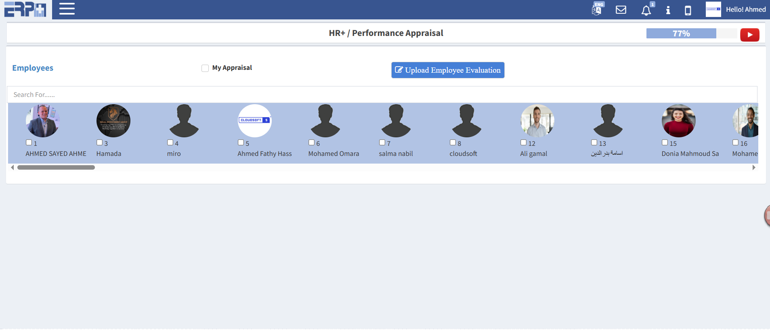The image size is (770, 330).
Task: Switch language with the ENG translate icon
Action: point(597,9)
